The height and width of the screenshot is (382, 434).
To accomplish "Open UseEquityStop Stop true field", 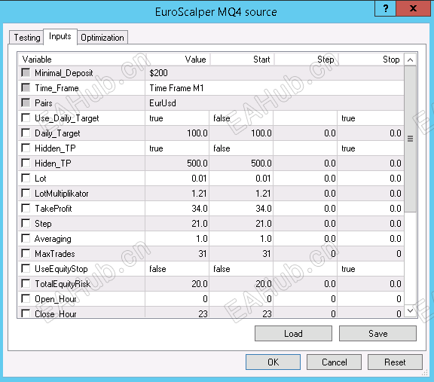I will click(x=371, y=269).
